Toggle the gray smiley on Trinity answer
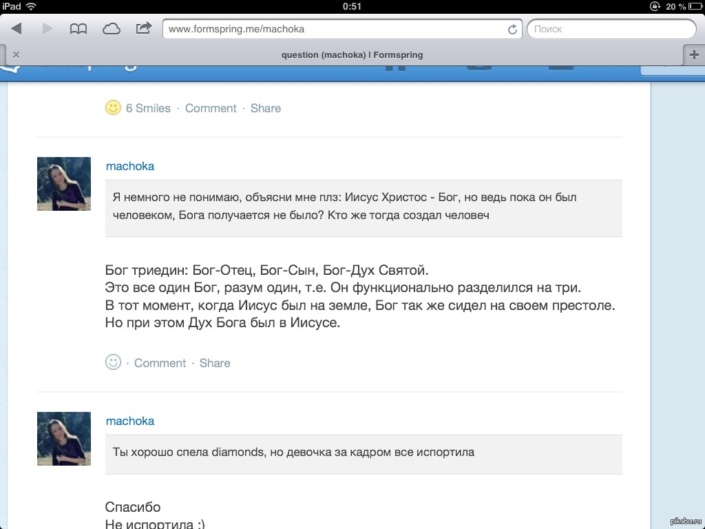This screenshot has height=529, width=705. (113, 362)
